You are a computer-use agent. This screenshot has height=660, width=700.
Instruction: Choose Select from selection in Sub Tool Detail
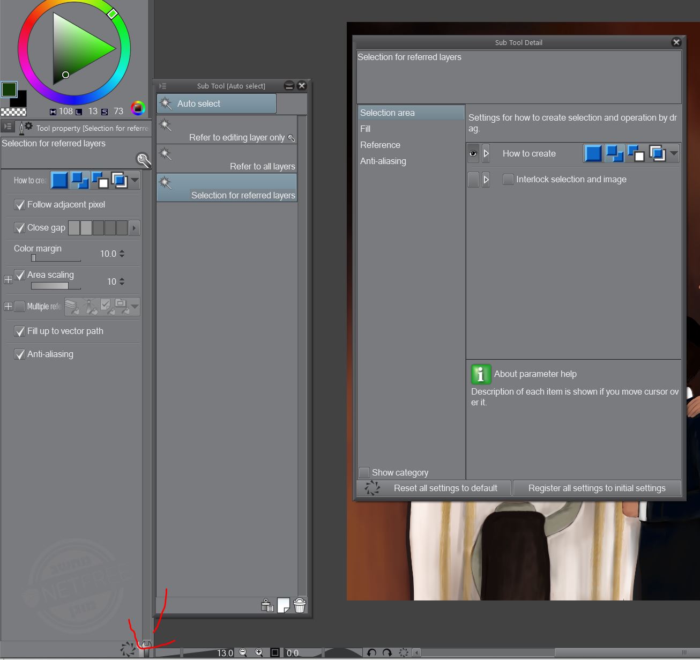point(658,153)
